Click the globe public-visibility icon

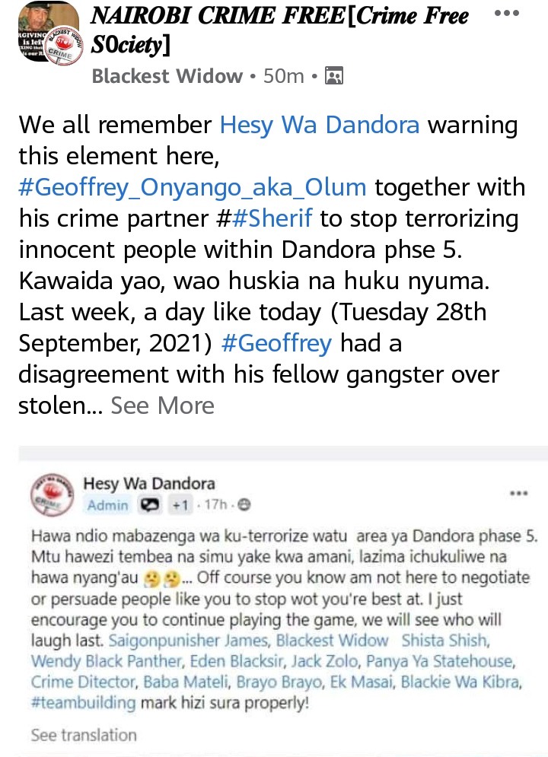(245, 505)
